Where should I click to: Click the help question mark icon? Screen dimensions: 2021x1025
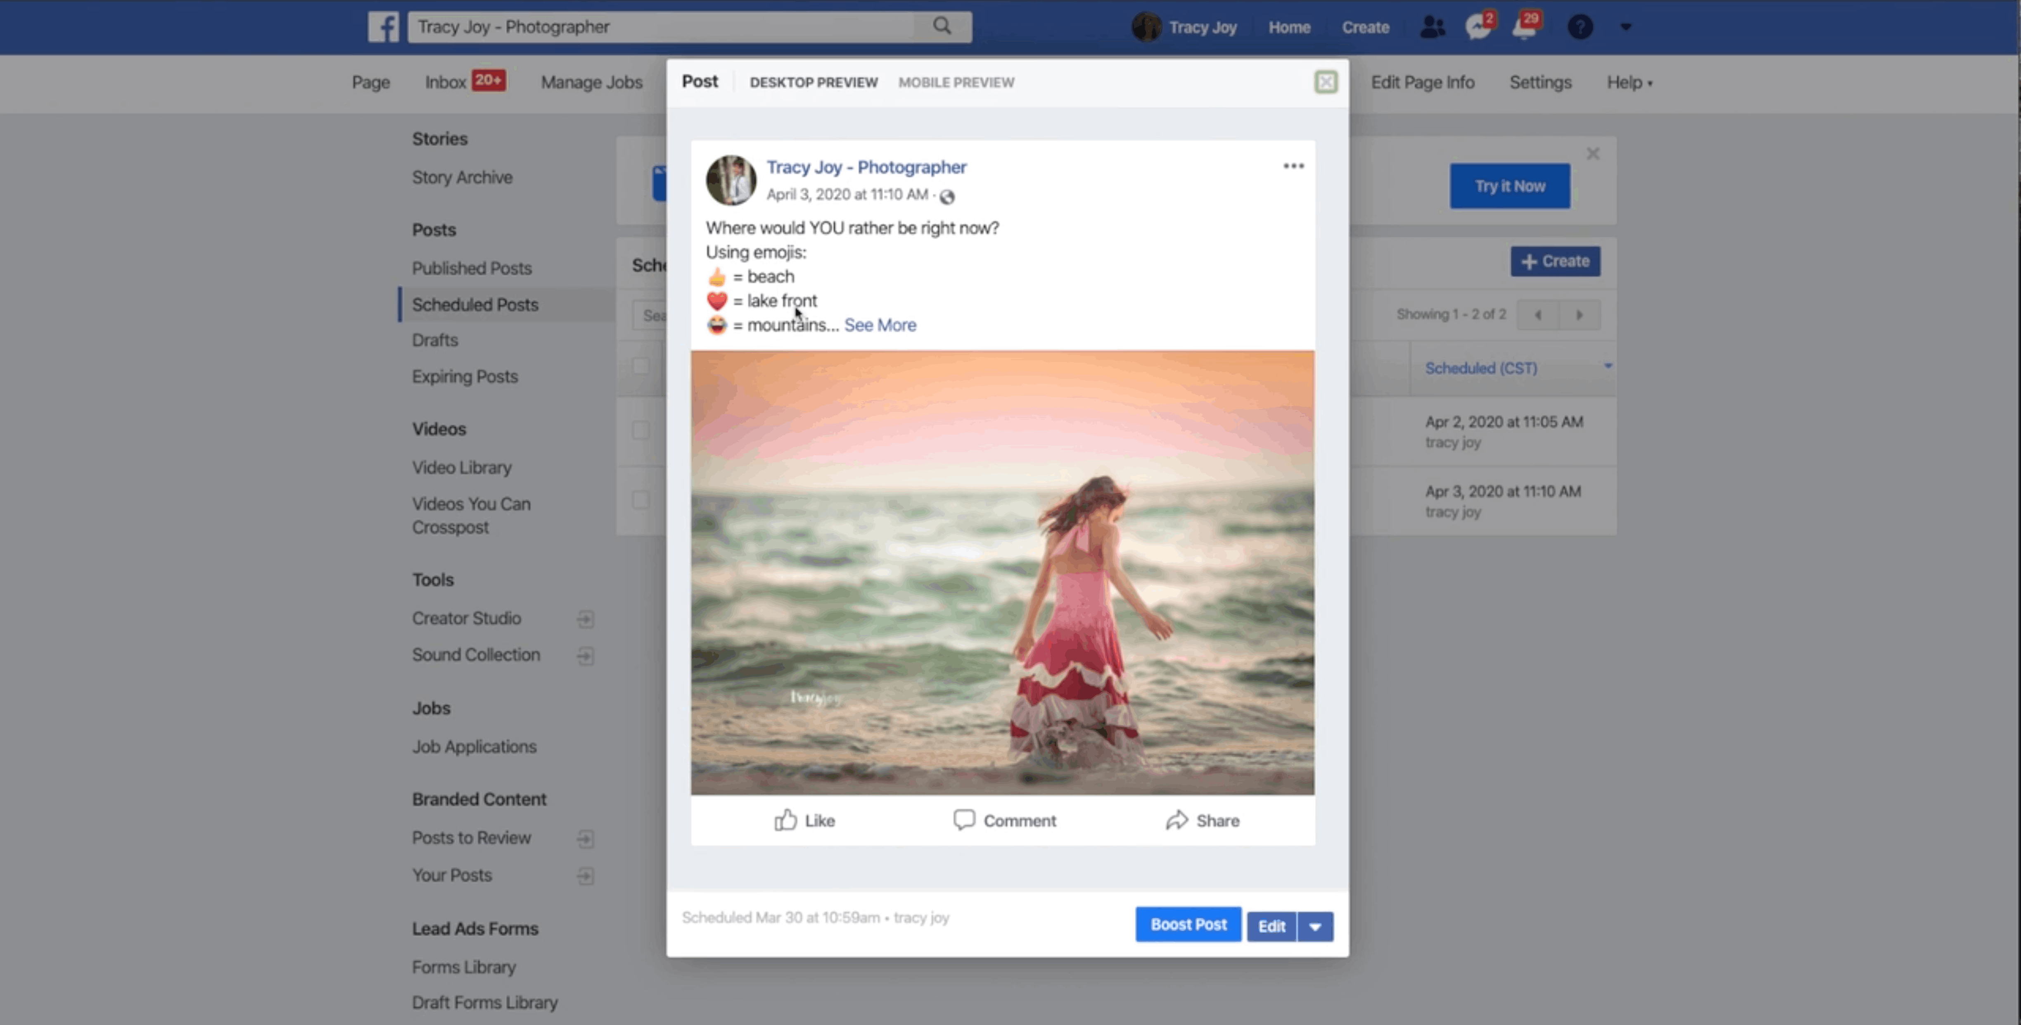(1580, 26)
